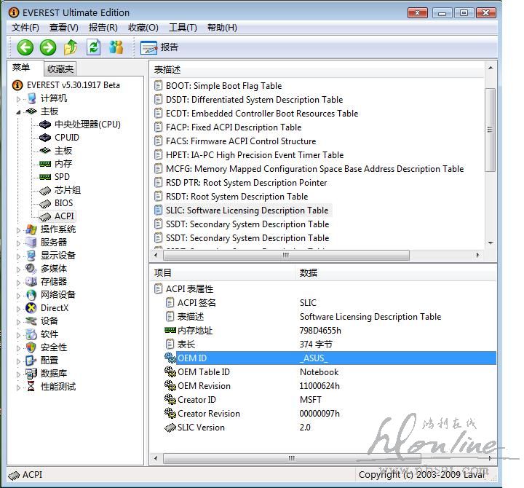Expand the 操作系统 tree node
The width and height of the screenshot is (524, 488).
click(19, 229)
